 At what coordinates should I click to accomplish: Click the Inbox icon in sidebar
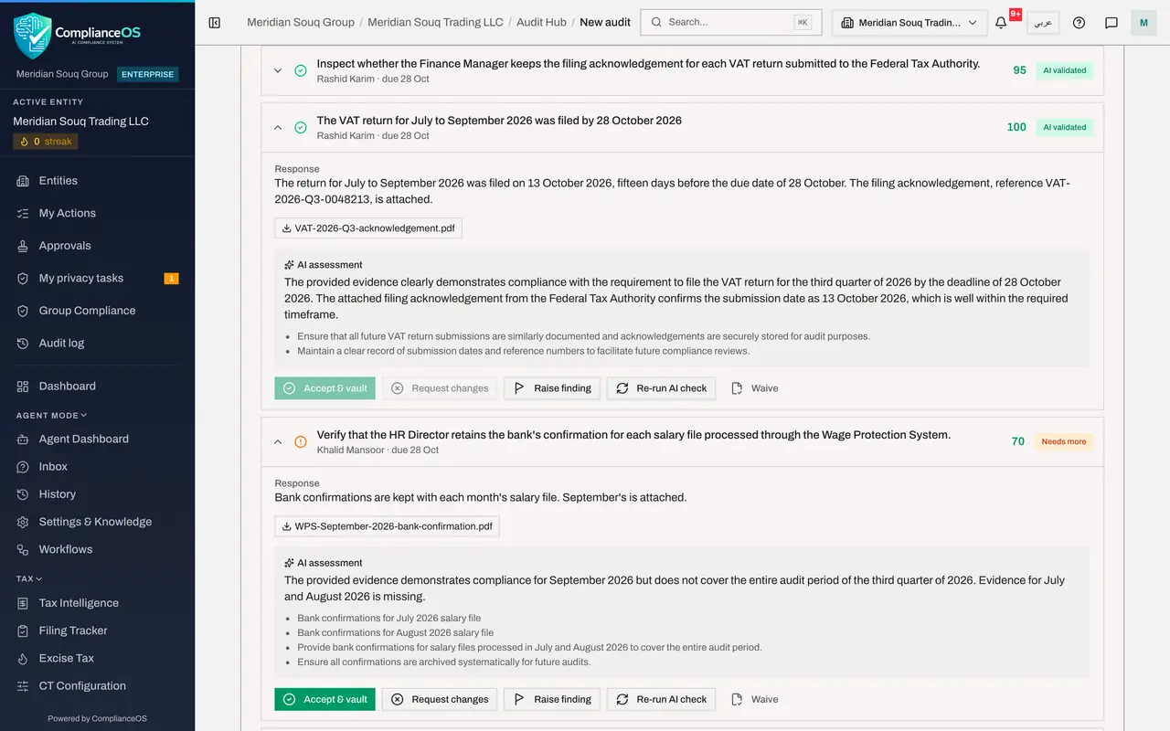(x=23, y=467)
